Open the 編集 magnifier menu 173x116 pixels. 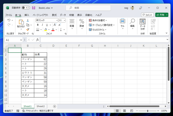(x=132, y=24)
